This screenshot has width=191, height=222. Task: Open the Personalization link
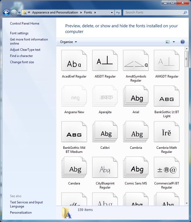21,213
